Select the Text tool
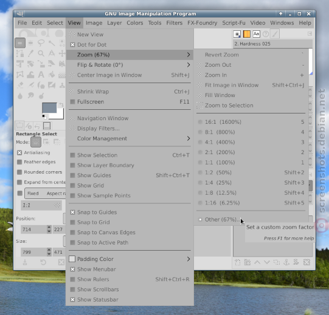This screenshot has width=329, height=315. click(x=41, y=75)
